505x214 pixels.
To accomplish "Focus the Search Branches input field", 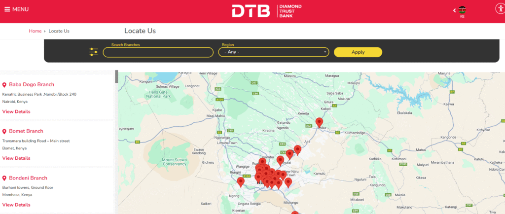I will click(158, 52).
